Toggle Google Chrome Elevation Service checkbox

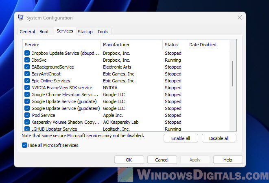click(27, 95)
